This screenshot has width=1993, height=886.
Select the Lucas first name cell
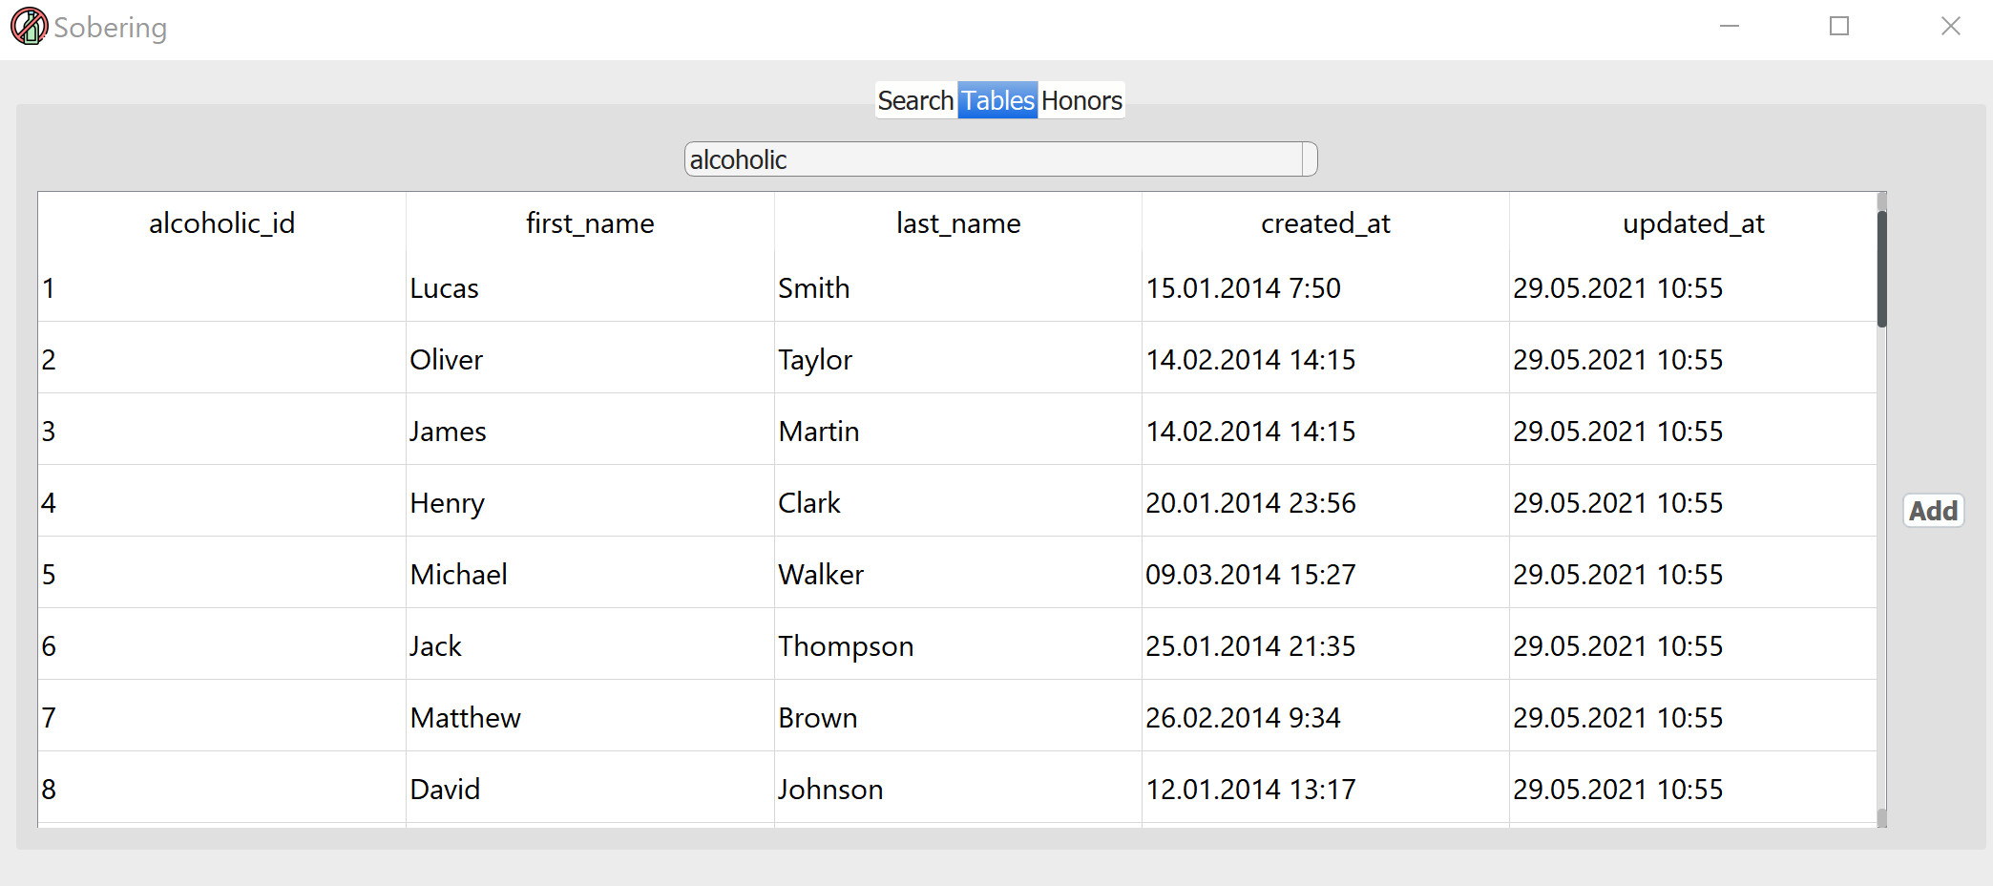(590, 287)
